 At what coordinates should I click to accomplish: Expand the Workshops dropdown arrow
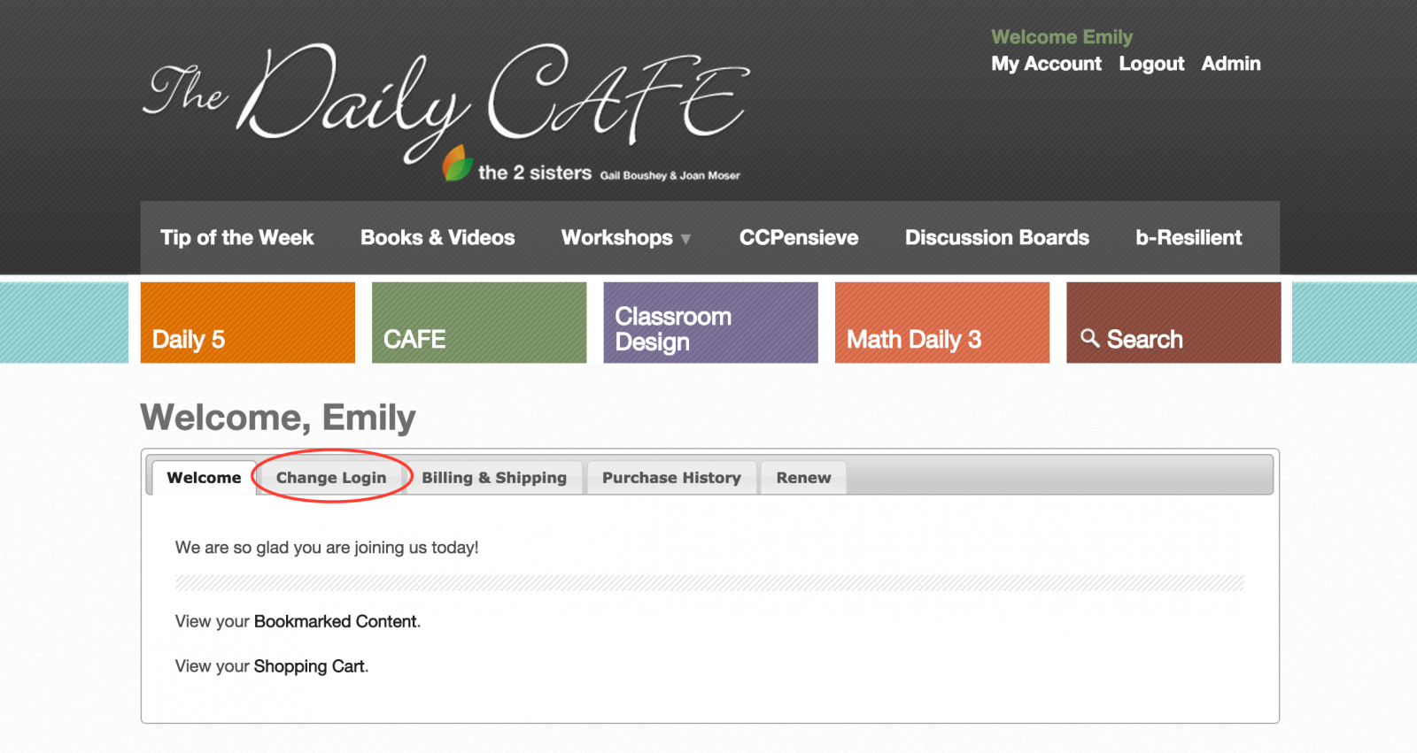point(685,239)
